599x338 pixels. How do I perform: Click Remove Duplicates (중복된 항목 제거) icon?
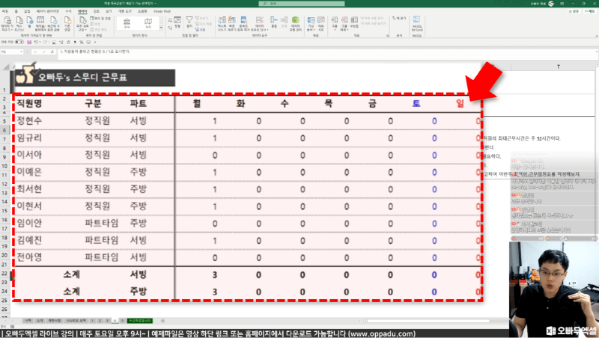pos(244,24)
